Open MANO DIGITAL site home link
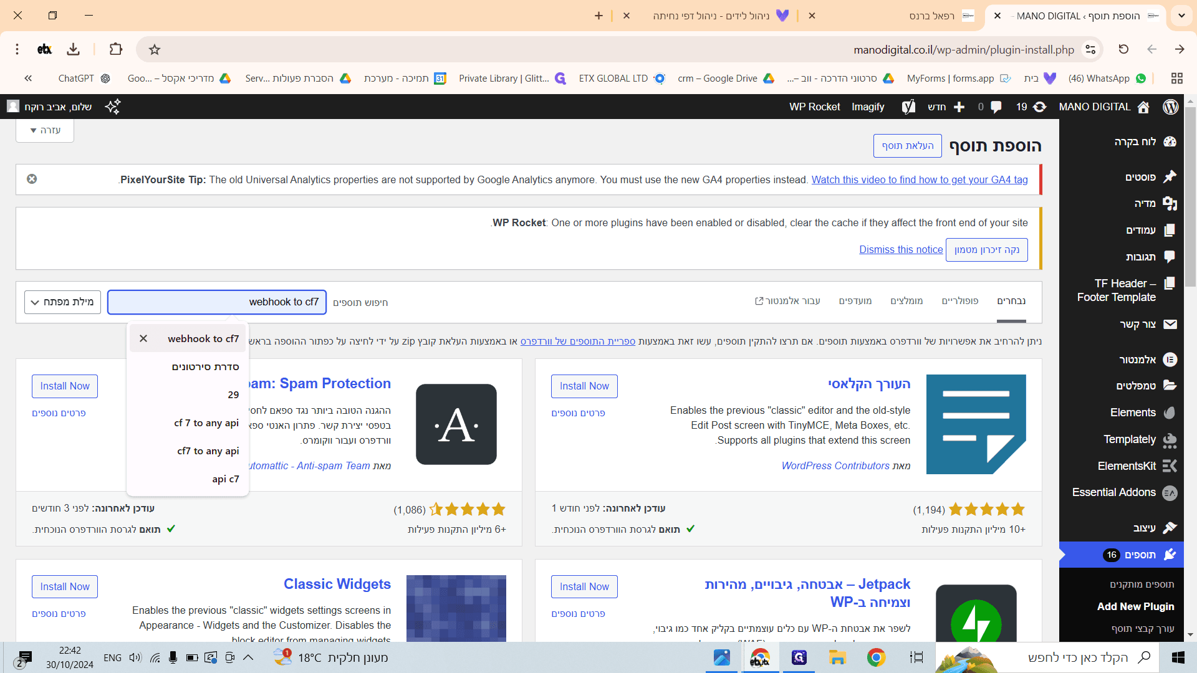The image size is (1197, 673). pyautogui.click(x=1103, y=107)
